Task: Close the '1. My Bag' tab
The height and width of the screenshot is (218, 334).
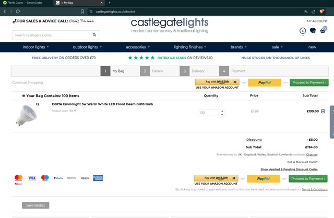Action: [x=101, y=3]
